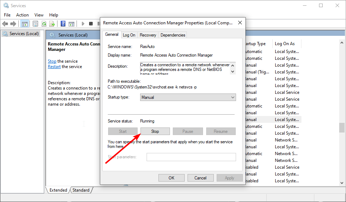
Task: Click the 'RasAuto' service name value
Action: pos(147,47)
